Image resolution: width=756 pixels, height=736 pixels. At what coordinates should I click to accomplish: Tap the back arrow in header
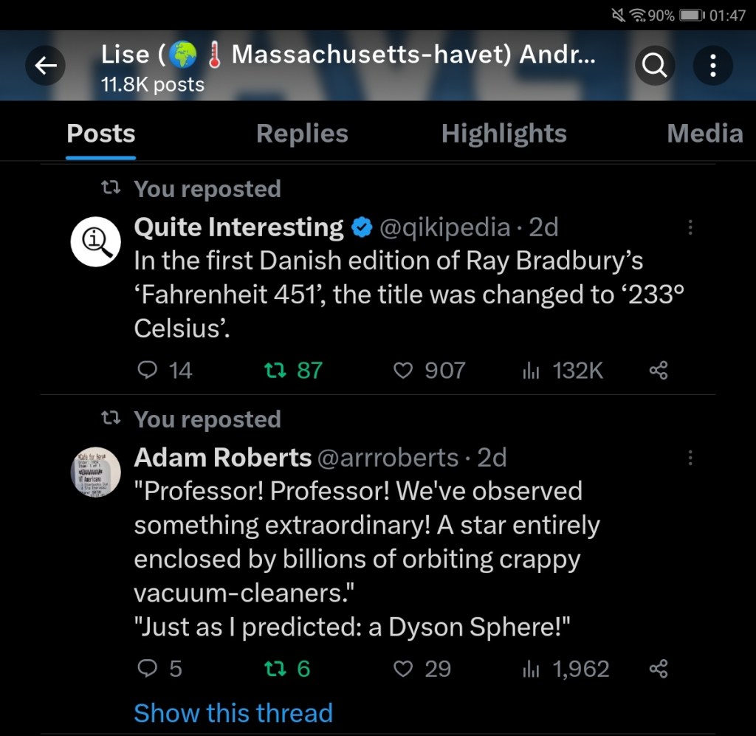click(46, 66)
